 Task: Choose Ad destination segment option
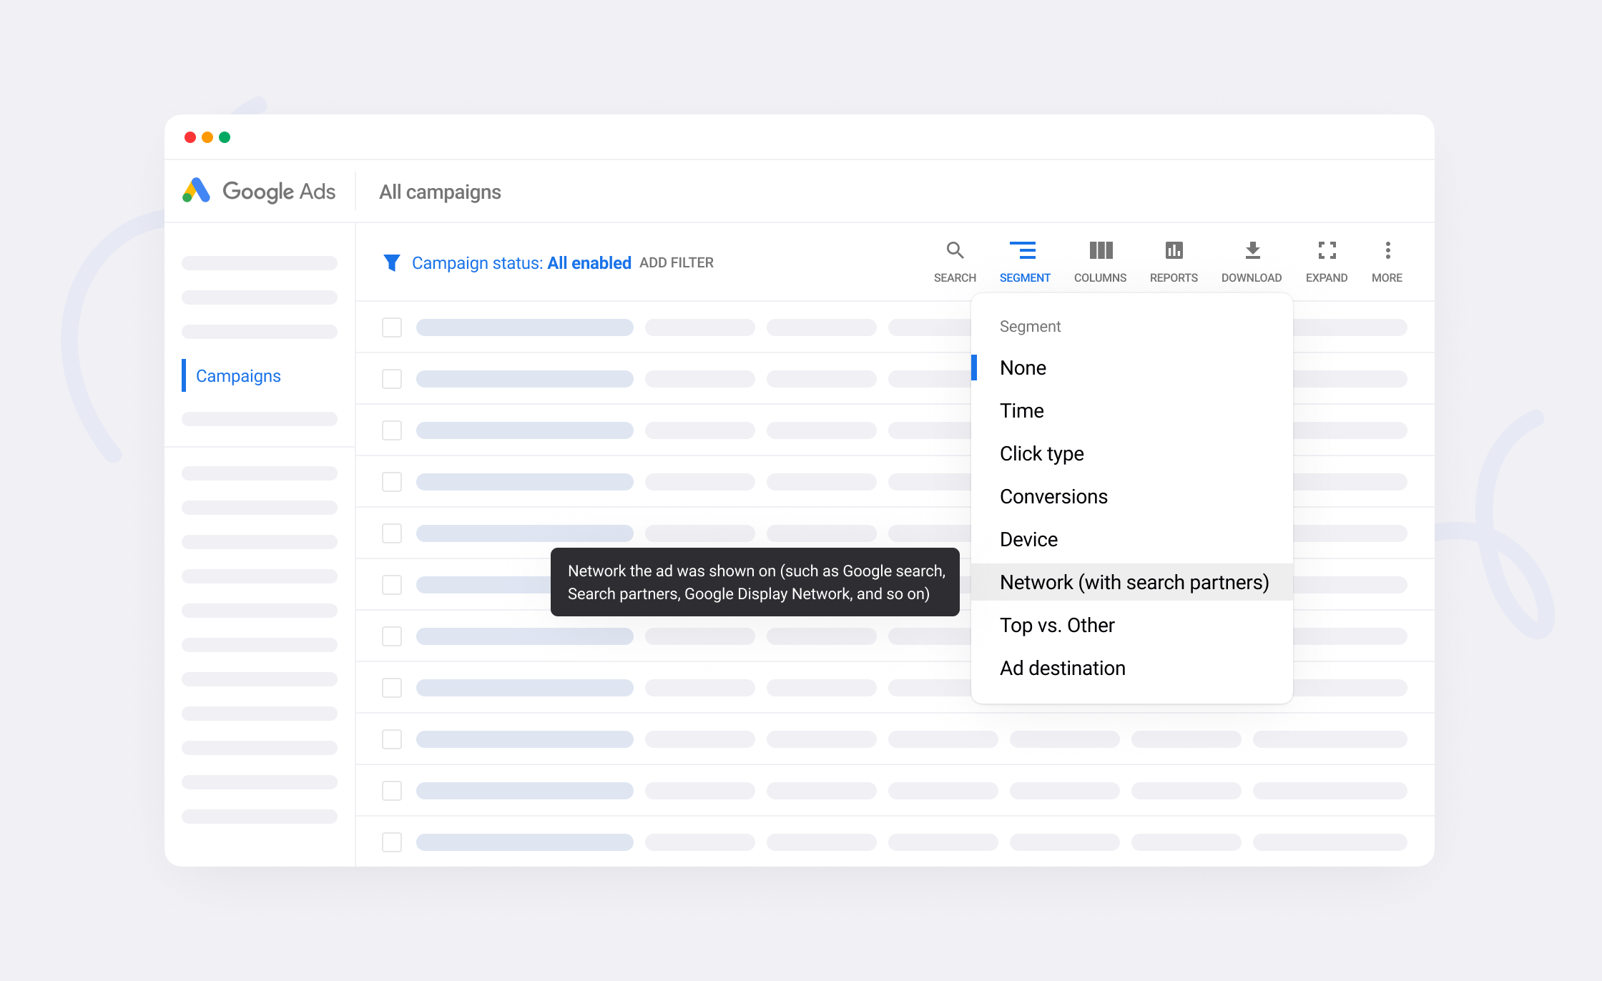[1062, 668]
